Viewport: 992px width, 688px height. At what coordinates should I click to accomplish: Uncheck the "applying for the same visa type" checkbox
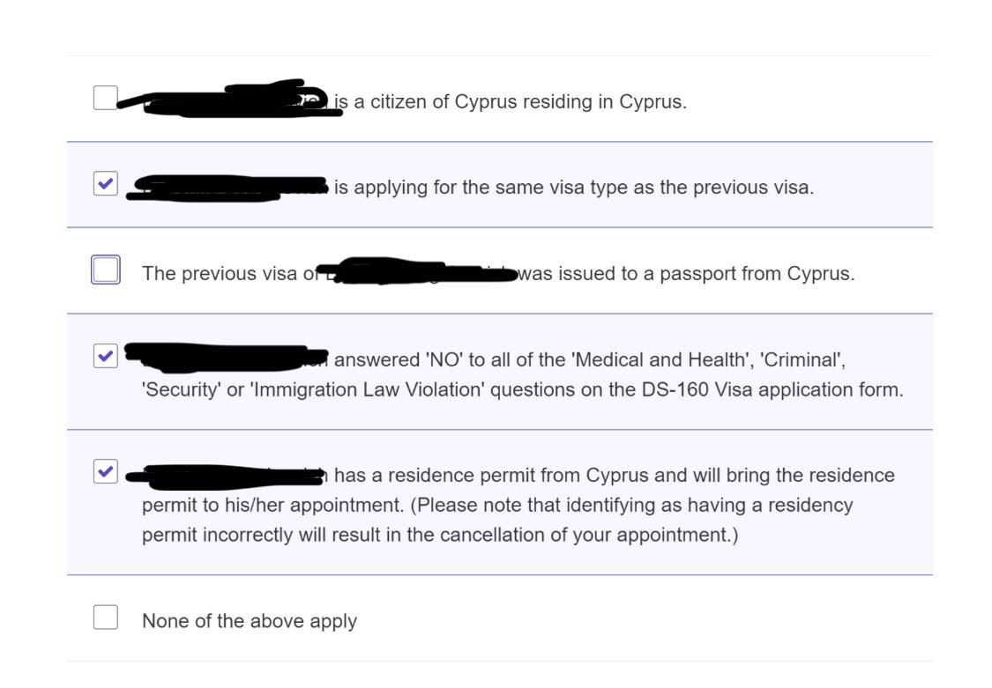point(105,184)
